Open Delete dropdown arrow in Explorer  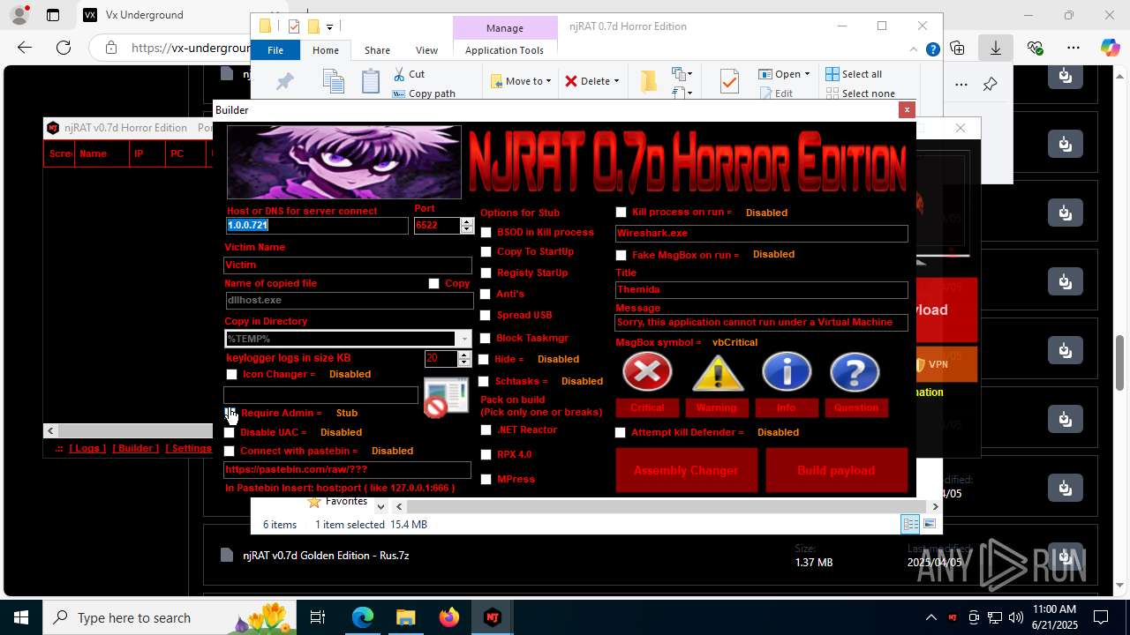pyautogui.click(x=616, y=81)
